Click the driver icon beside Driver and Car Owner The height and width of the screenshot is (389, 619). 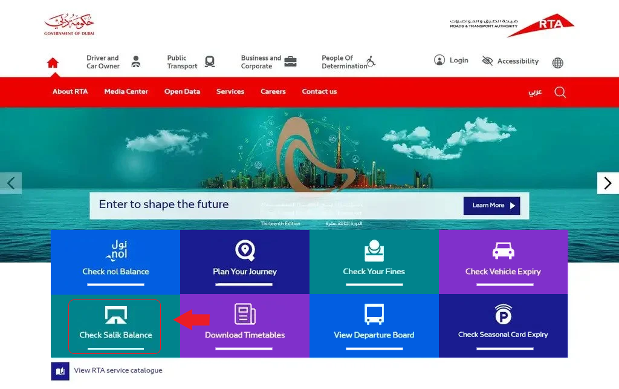tap(136, 62)
